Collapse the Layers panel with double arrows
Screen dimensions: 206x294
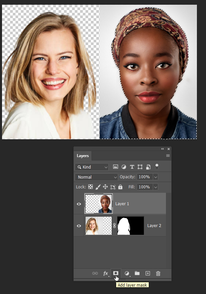163,149
